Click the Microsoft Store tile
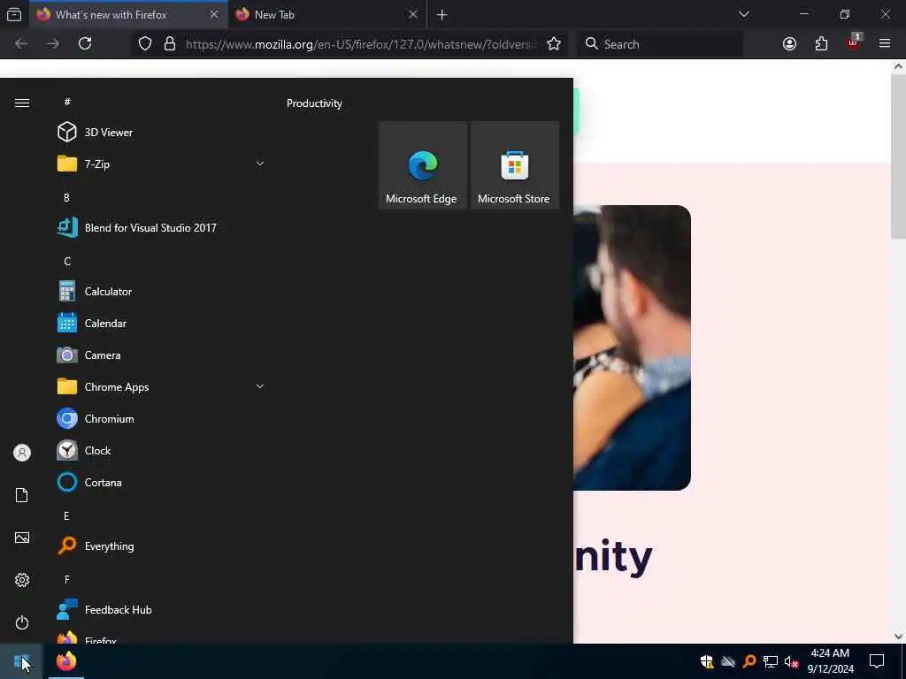Screen dimensions: 906x679 (515, 165)
